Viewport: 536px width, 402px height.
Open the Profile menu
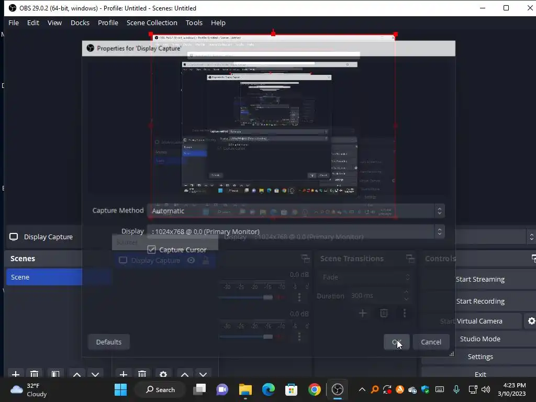coord(108,23)
